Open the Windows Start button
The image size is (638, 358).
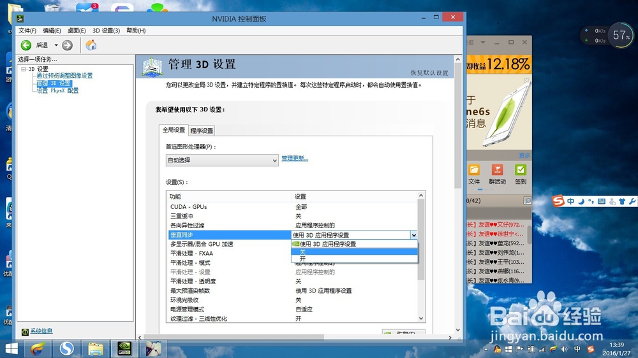pos(11,348)
